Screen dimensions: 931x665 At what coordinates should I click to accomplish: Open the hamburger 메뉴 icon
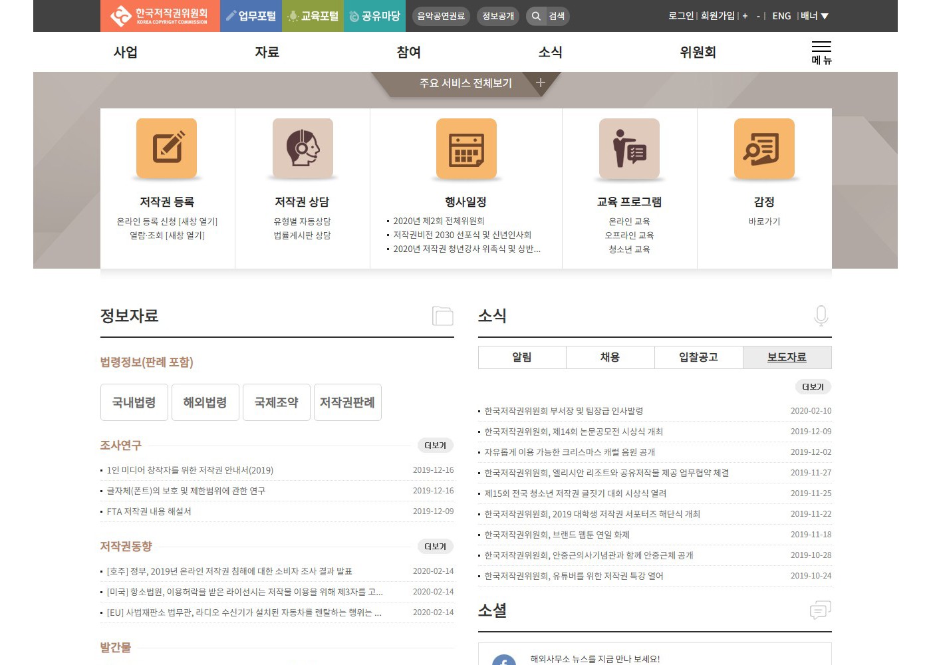click(x=821, y=53)
